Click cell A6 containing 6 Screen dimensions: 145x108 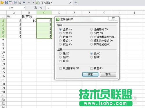click(x=14, y=36)
